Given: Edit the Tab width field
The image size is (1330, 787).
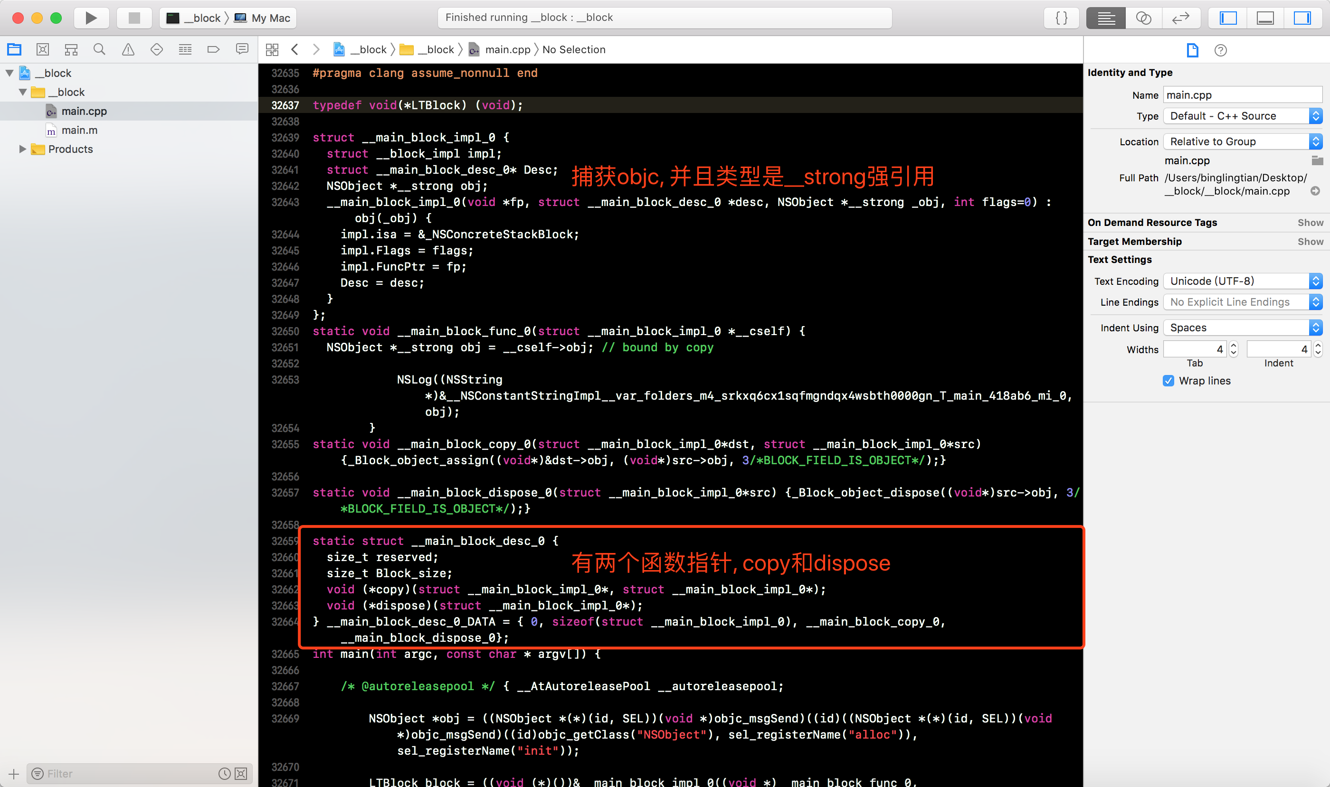Looking at the screenshot, I should pyautogui.click(x=1195, y=349).
